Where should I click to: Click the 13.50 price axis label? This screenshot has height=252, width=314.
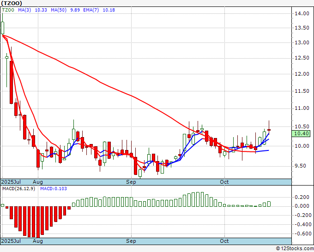pos(302,28)
